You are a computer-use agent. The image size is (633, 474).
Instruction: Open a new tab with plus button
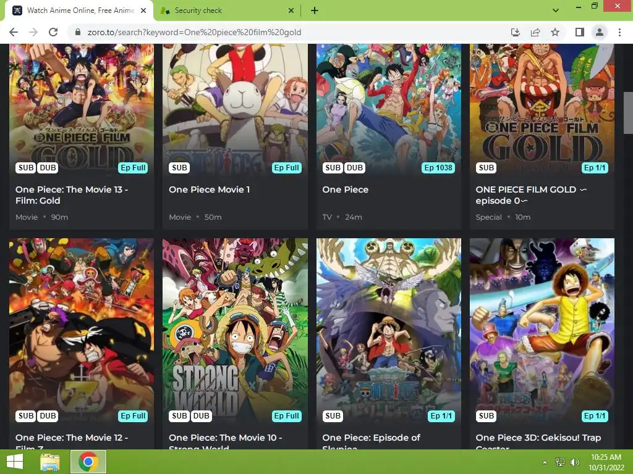[x=315, y=10]
